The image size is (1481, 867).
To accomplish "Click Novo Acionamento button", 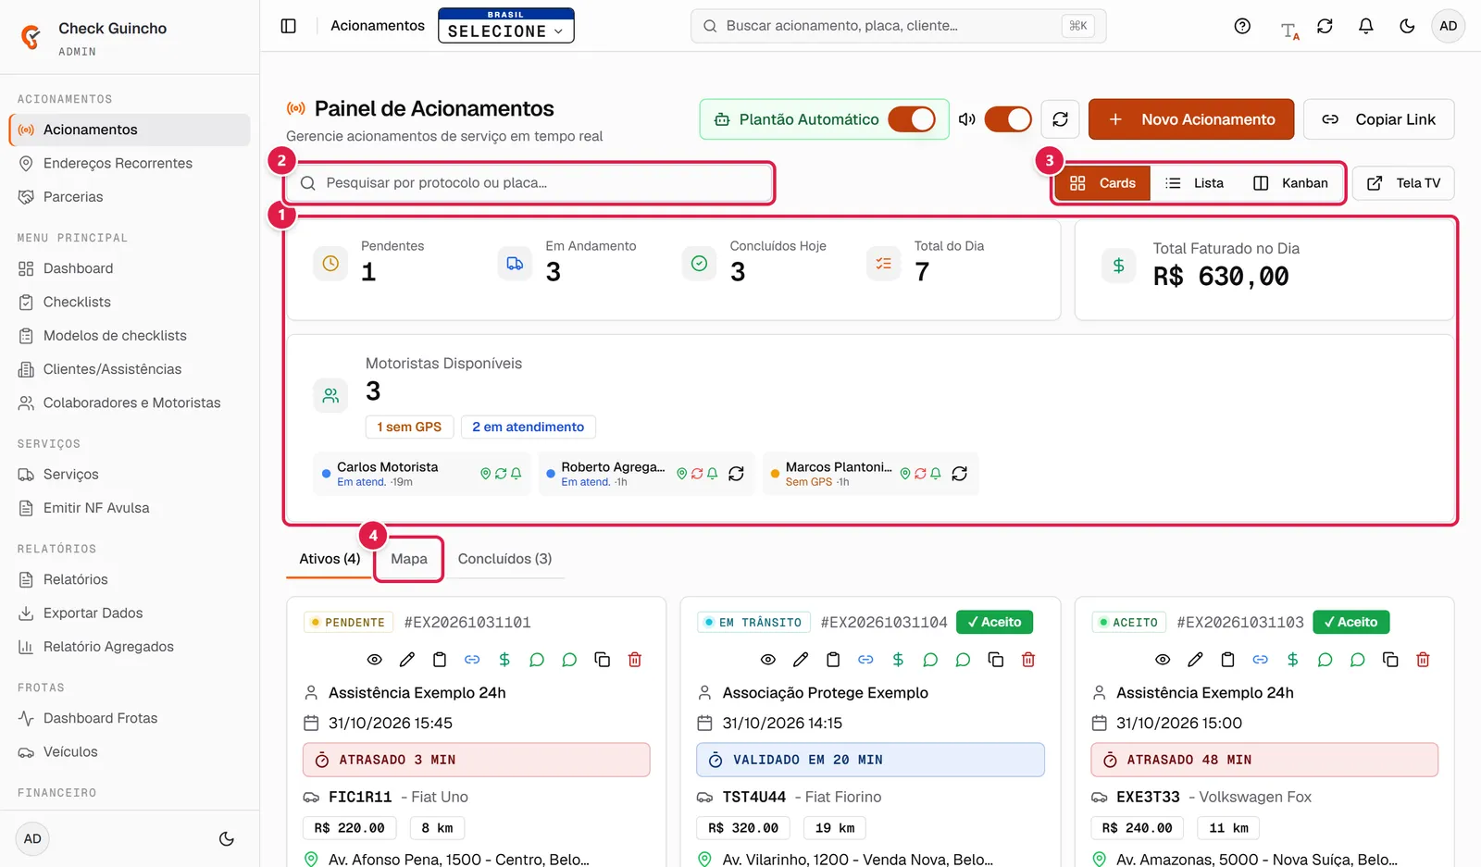I will click(1191, 119).
